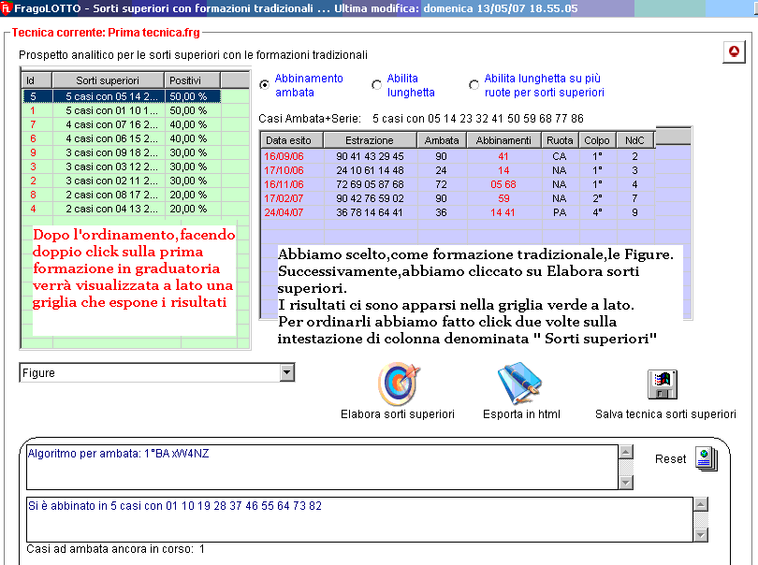
Task: Click the Elabora sorti superiori target icon
Action: (x=398, y=384)
